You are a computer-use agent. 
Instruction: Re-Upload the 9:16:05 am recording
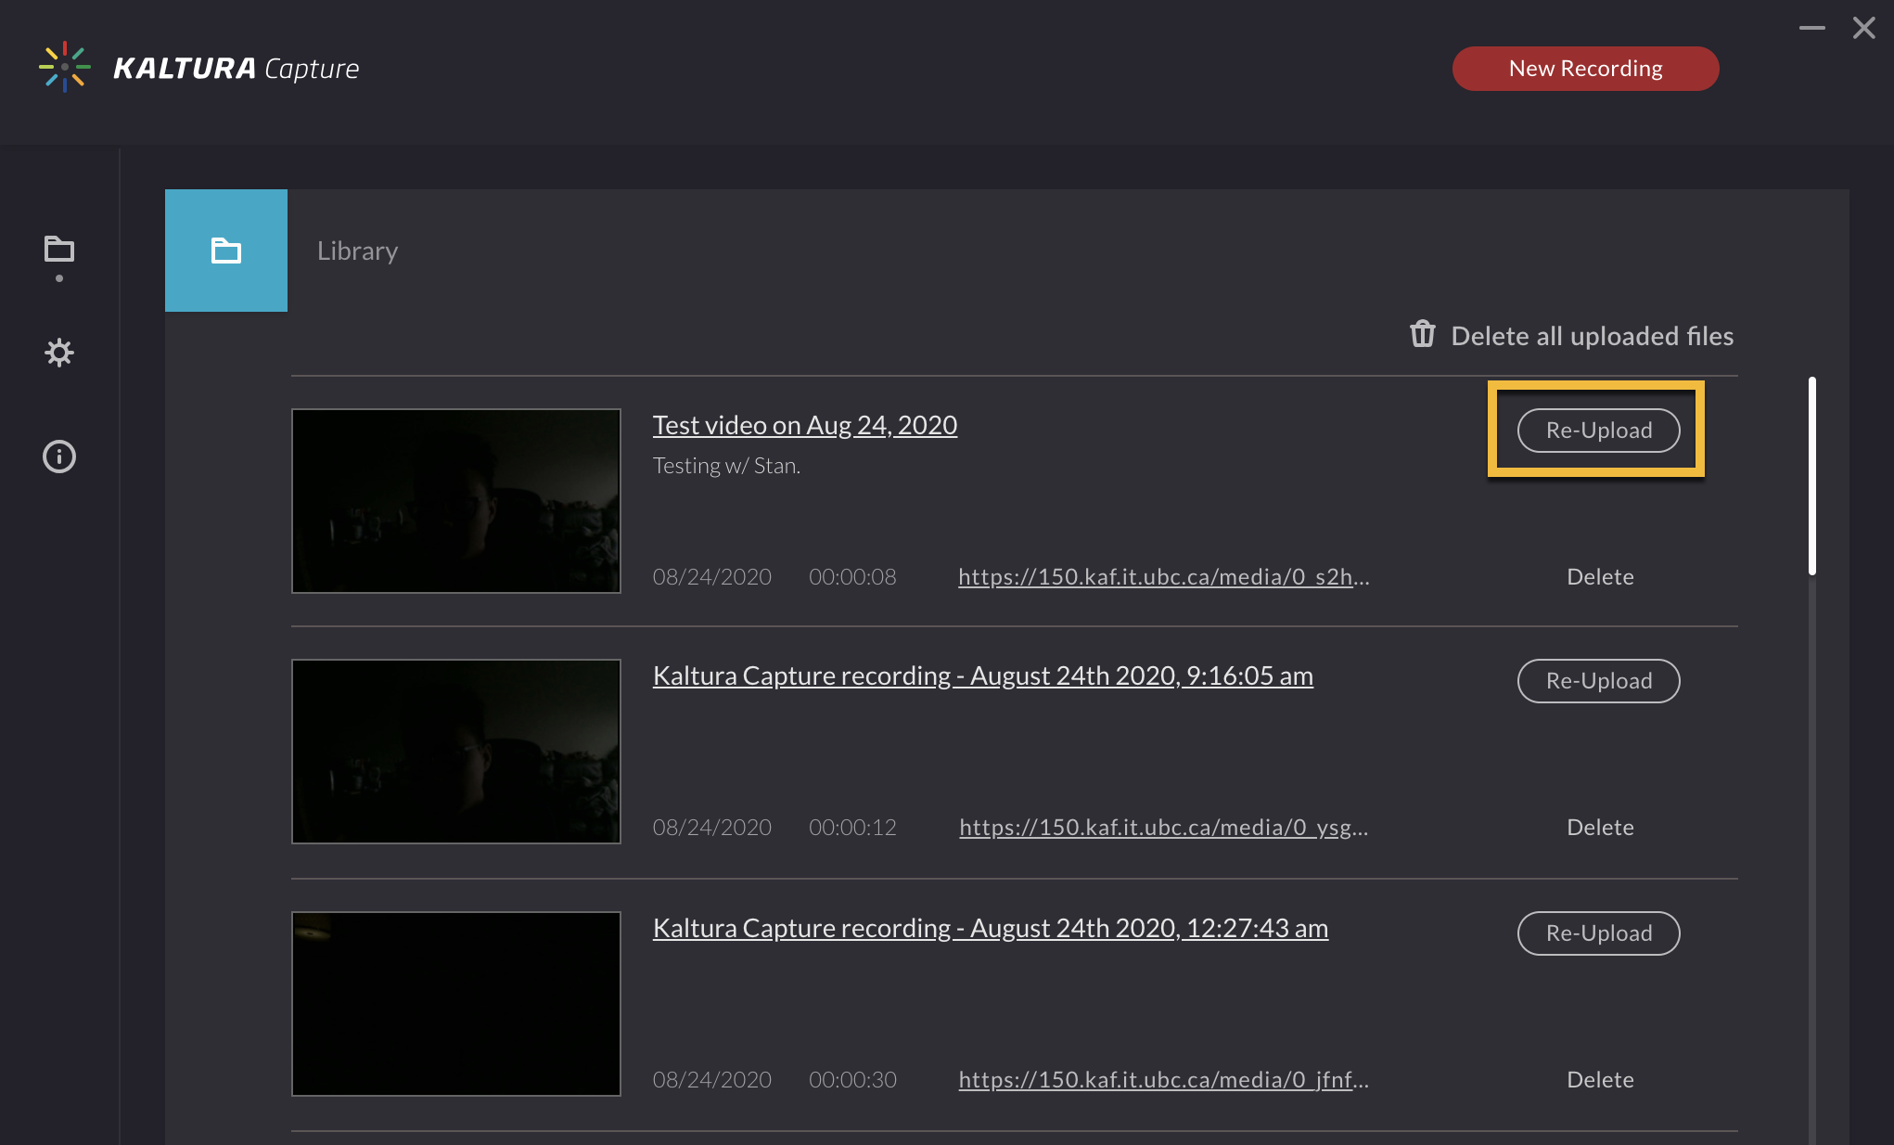click(x=1598, y=681)
